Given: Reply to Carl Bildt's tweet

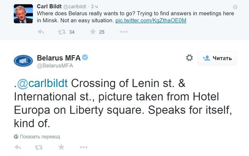Looking at the screenshot, I should [41, 32].
